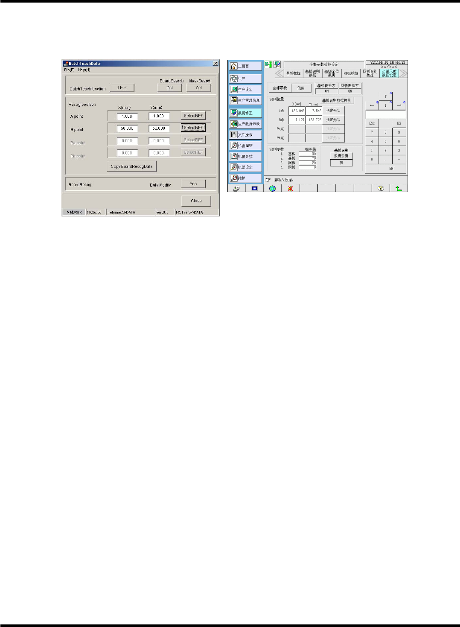Click the globe icon in bottom bar
Image resolution: width=460 pixels, height=627 pixels.
272,188
